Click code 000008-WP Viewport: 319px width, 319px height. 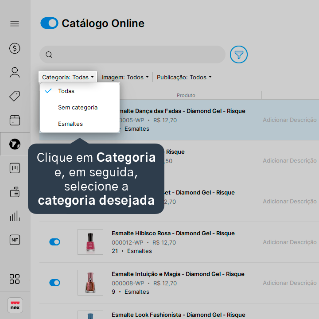(x=128, y=283)
